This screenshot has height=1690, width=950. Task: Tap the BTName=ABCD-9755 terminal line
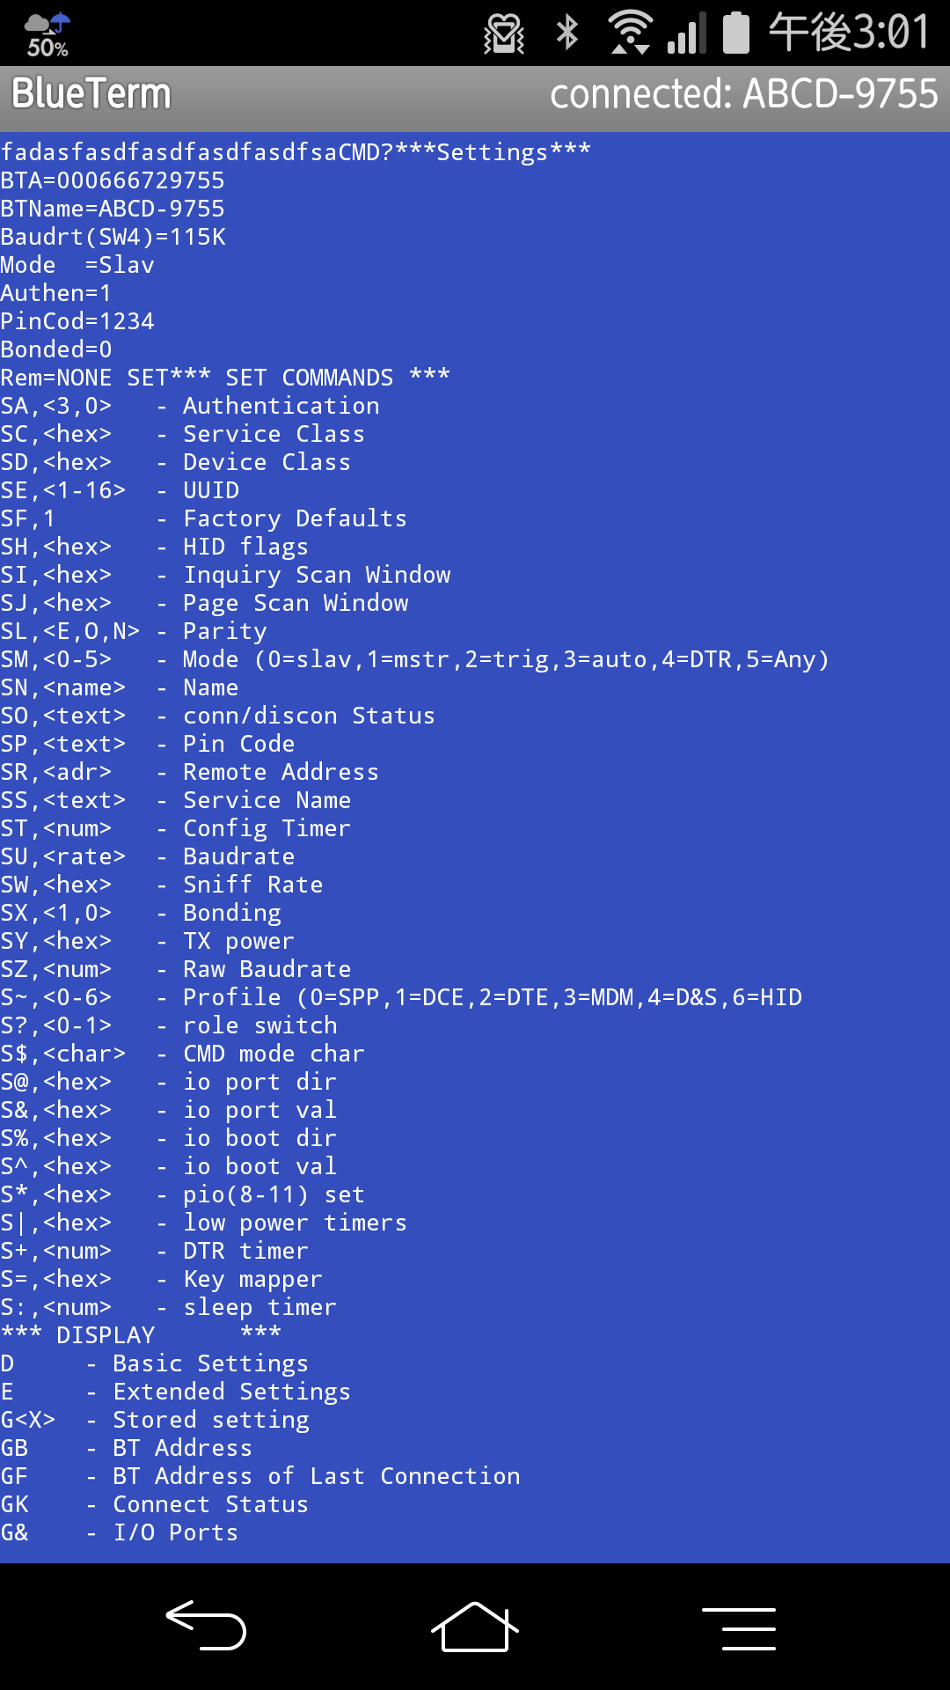(x=113, y=209)
